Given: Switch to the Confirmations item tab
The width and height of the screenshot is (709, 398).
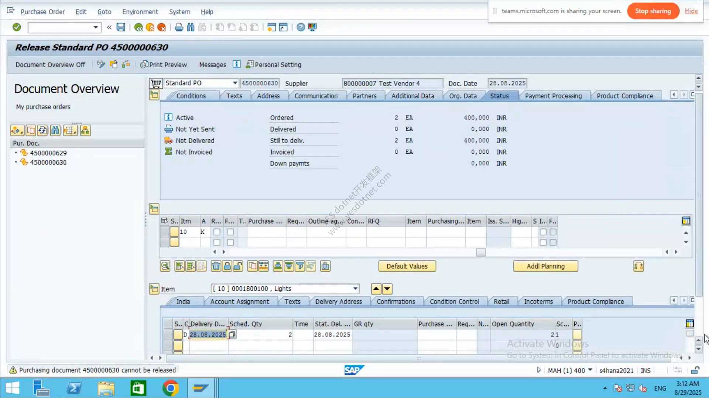Looking at the screenshot, I should 396,301.
